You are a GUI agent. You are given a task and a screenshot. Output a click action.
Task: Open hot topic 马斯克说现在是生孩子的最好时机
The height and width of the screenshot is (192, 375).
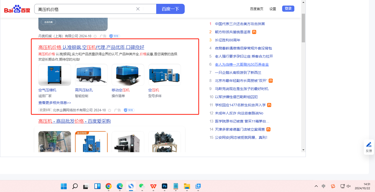pos(242,89)
